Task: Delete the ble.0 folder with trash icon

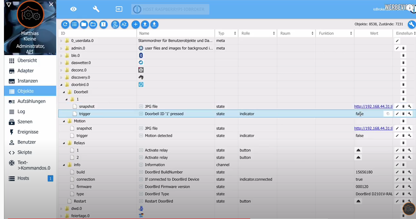Action: tap(403, 55)
